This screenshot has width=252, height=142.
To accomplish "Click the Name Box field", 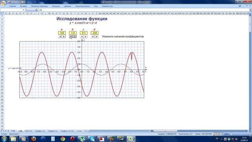I will 11,10.
